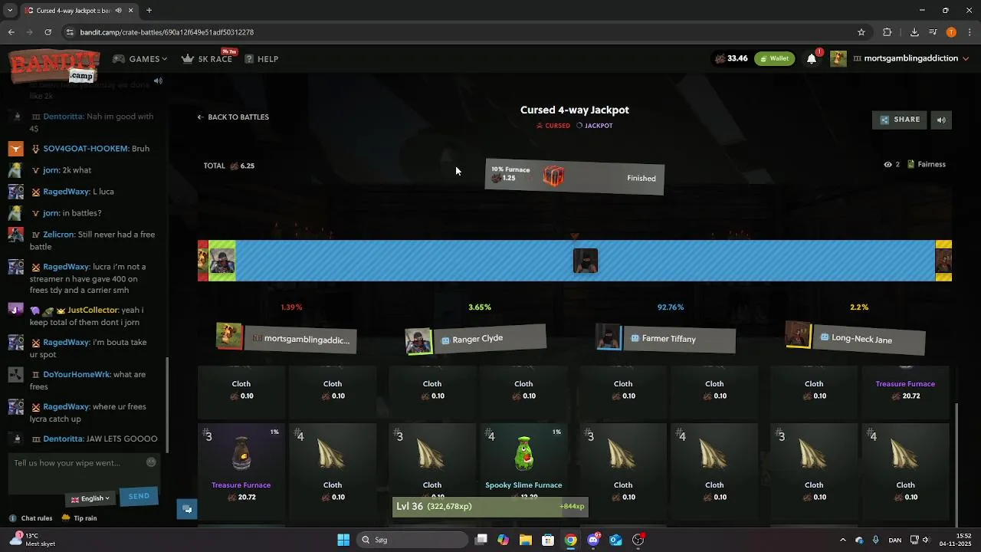Open Discord from taskbar
The height and width of the screenshot is (552, 981).
593,540
